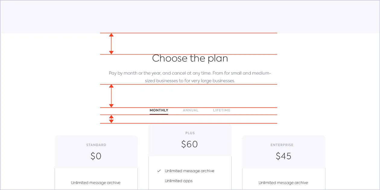Click the "Pay by month or the year" paragraph
This screenshot has height=190, width=380.
click(x=190, y=77)
